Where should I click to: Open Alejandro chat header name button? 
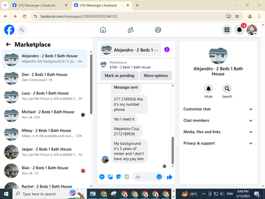(130, 50)
